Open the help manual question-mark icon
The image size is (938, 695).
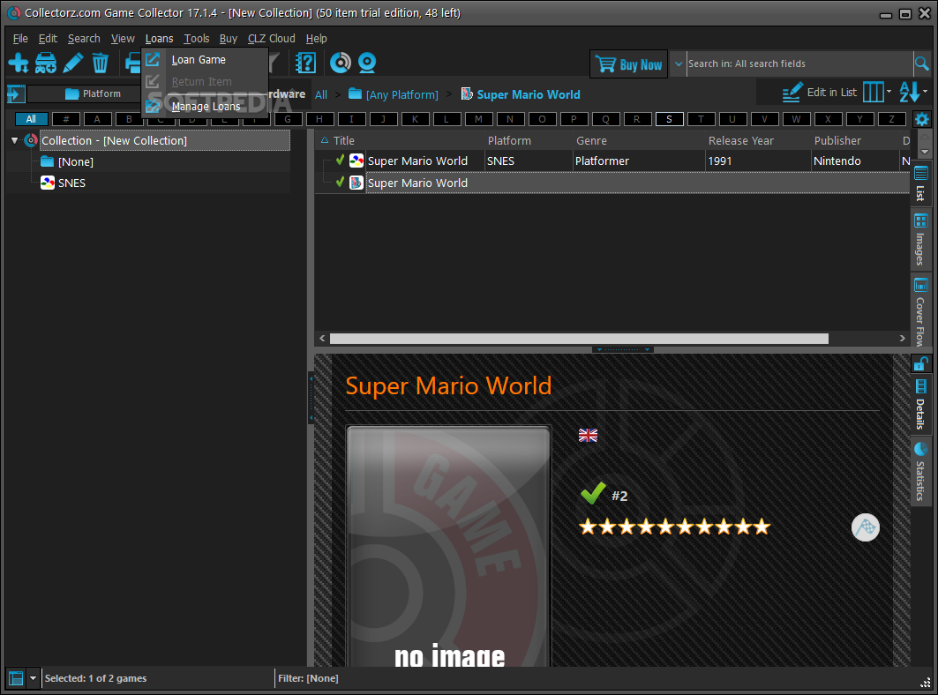tap(305, 63)
